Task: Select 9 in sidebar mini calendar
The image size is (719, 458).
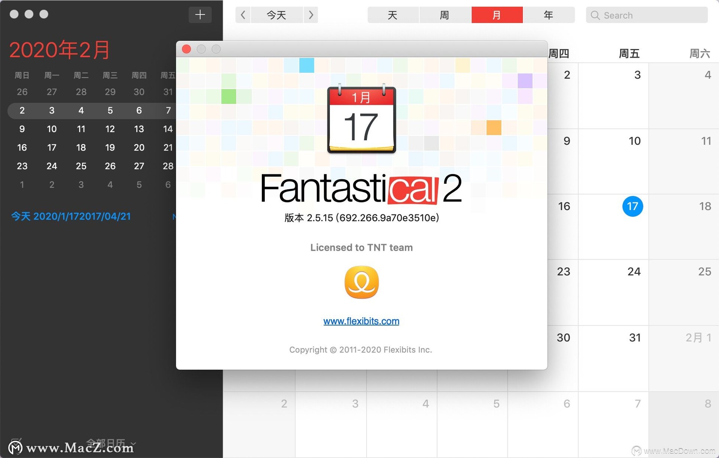Action: [x=22, y=129]
